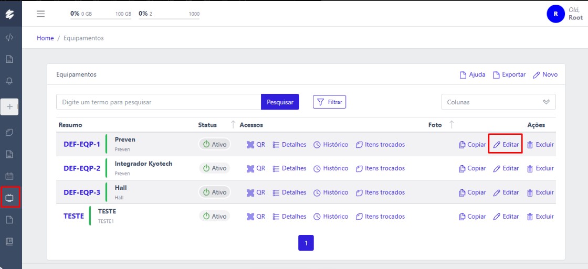Click the code icon in the sidebar

pyautogui.click(x=9, y=37)
